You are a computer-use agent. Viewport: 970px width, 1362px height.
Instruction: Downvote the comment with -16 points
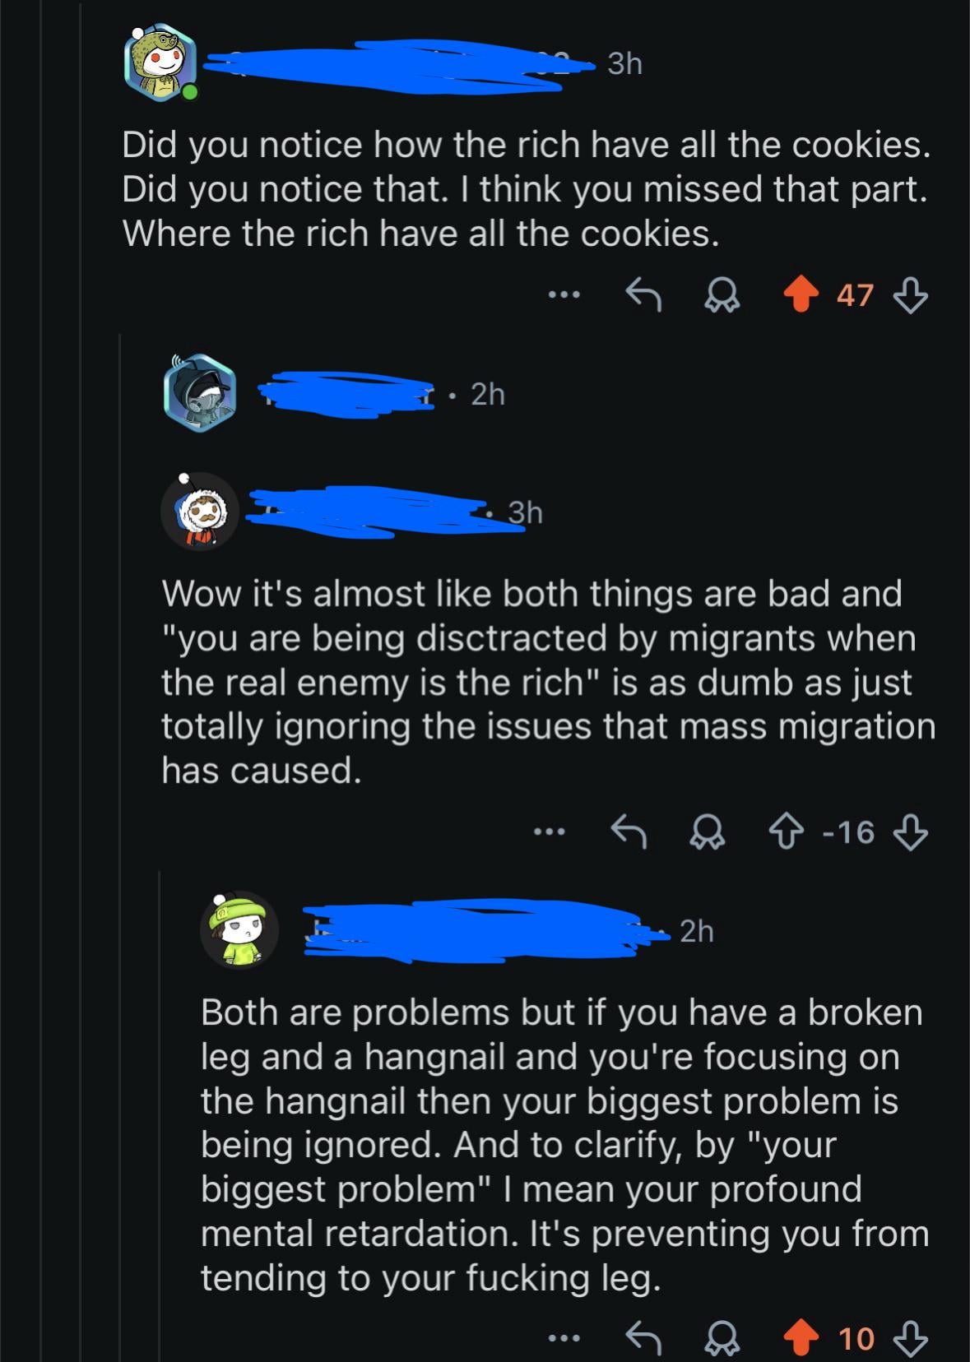[x=911, y=832]
